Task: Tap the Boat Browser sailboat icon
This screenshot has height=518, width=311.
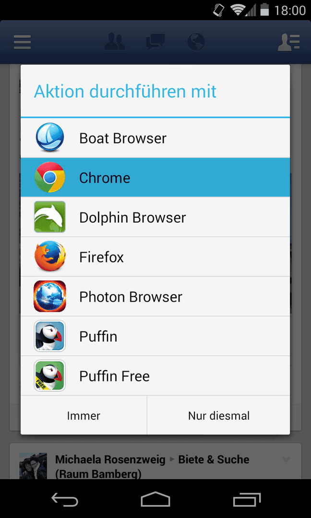Action: [49, 138]
